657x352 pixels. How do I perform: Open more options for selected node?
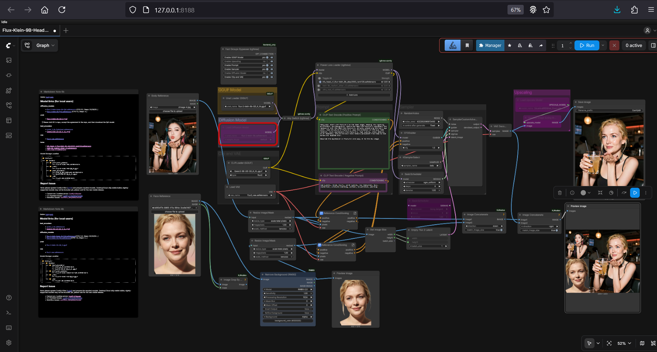646,193
